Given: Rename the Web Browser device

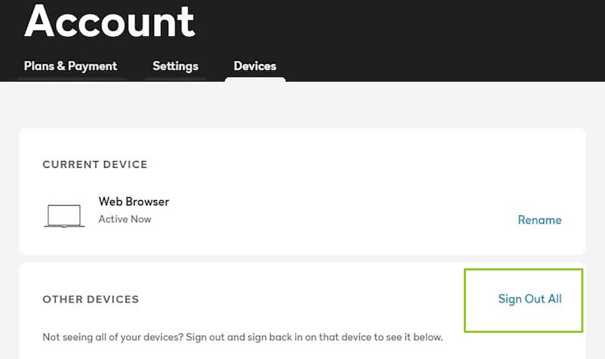Looking at the screenshot, I should click(x=539, y=220).
